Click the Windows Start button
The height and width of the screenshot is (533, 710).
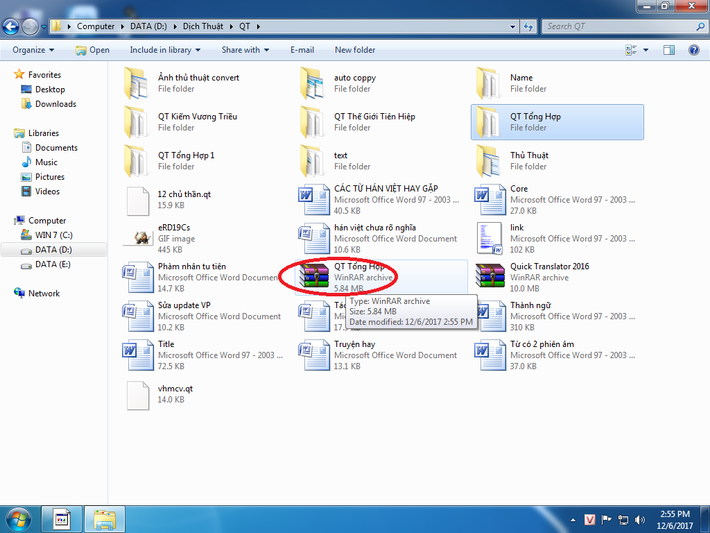click(19, 518)
